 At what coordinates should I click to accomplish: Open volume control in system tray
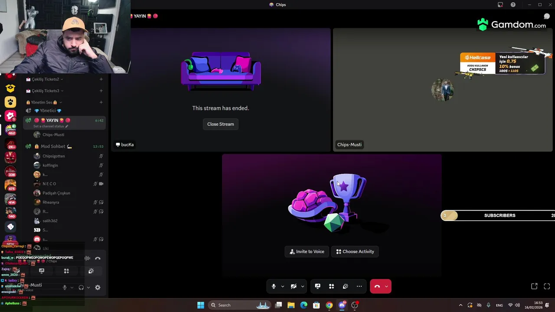517,305
